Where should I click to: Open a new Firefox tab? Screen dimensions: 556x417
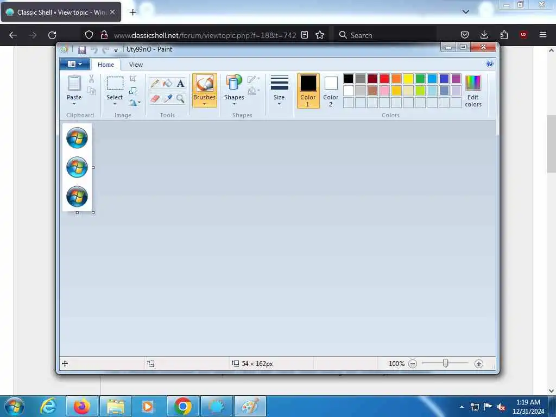click(x=132, y=12)
